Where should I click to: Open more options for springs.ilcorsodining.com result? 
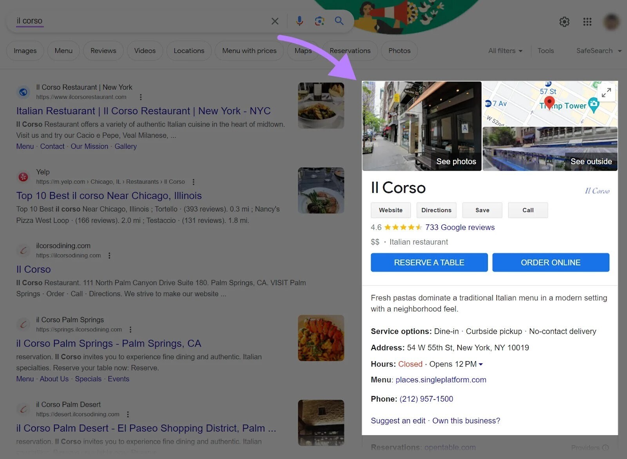coord(130,330)
